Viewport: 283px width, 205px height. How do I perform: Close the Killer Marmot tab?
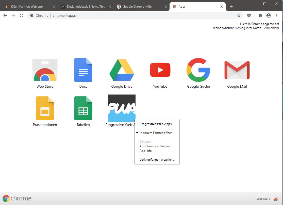54,7
